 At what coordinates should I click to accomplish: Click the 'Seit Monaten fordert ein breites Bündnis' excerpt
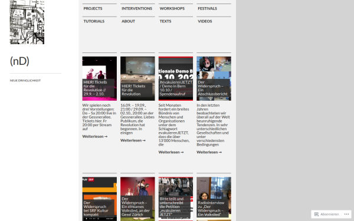(174, 125)
